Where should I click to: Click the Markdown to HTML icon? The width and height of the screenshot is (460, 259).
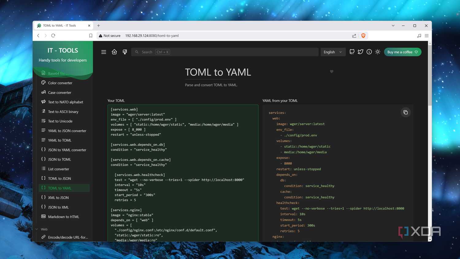click(x=43, y=216)
